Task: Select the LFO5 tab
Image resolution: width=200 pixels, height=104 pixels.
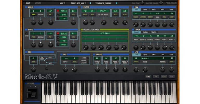Action: pyautogui.click(x=171, y=55)
